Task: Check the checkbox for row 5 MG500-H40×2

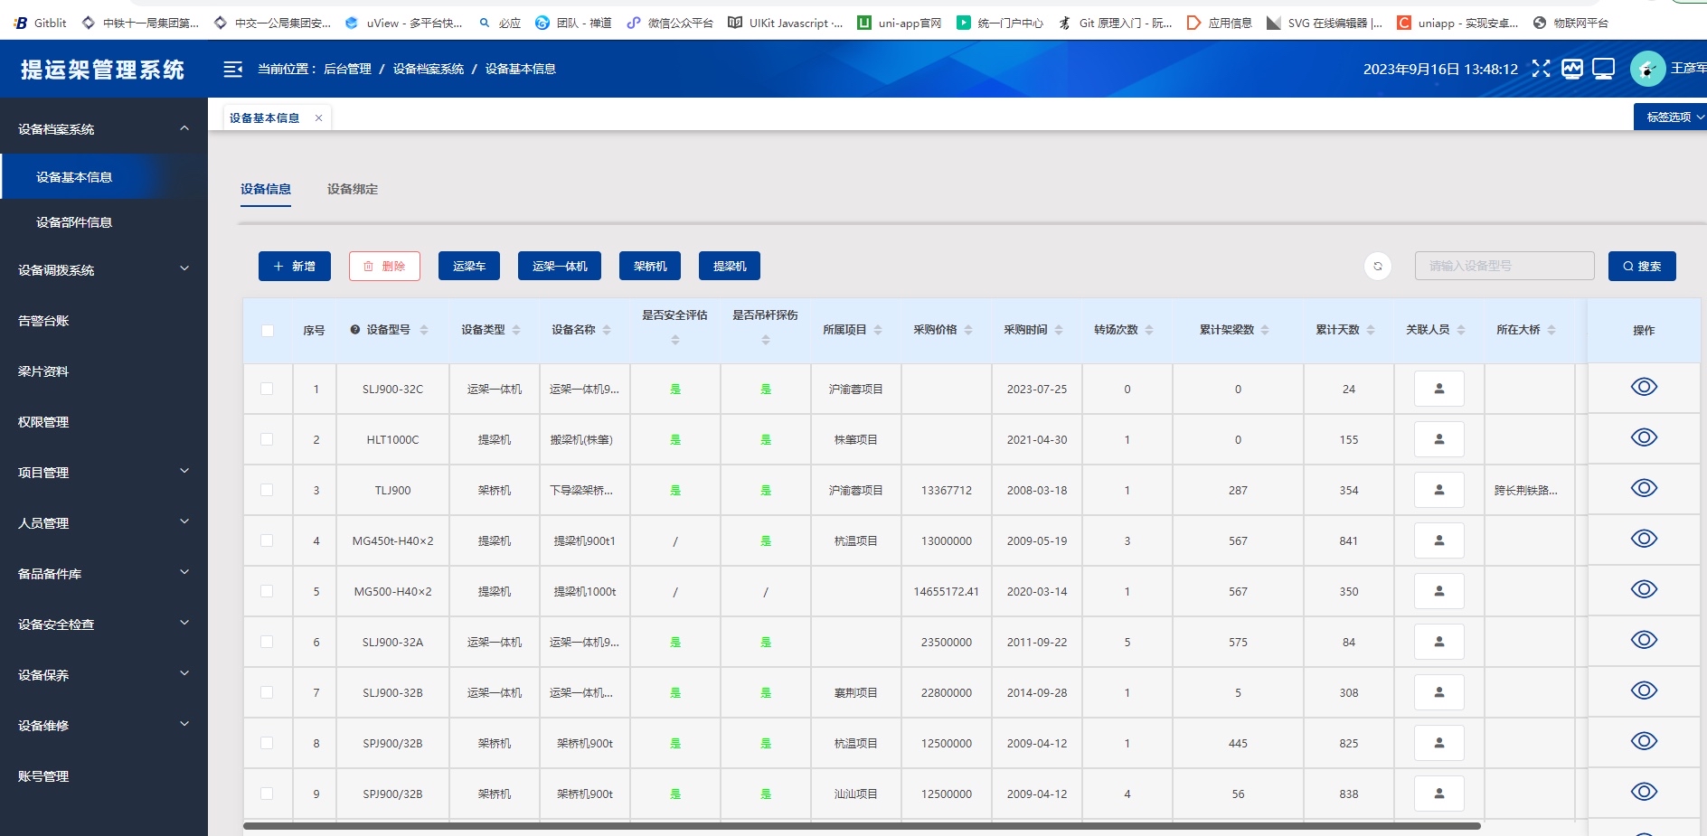Action: [267, 591]
